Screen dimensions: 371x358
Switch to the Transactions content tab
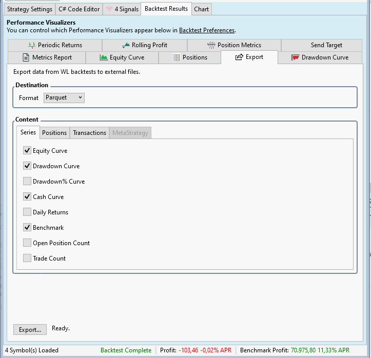pos(89,133)
